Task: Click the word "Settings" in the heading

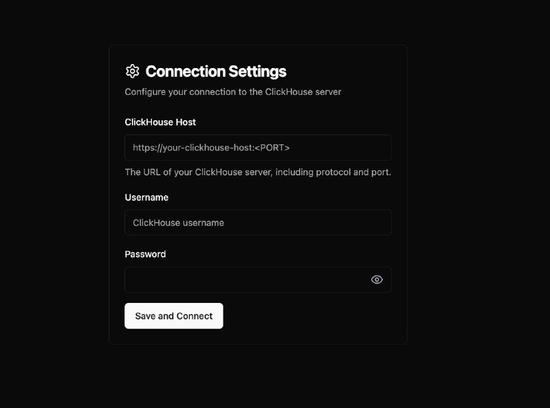Action: (257, 71)
